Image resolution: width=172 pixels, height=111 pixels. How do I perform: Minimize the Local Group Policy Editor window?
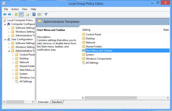[x=152, y=3]
